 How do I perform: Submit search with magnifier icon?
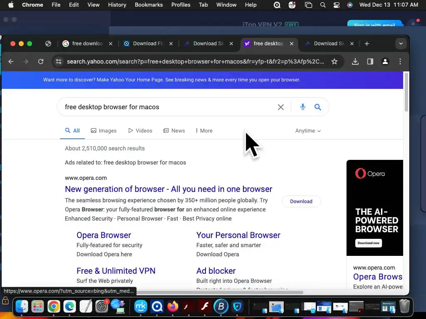tap(317, 107)
